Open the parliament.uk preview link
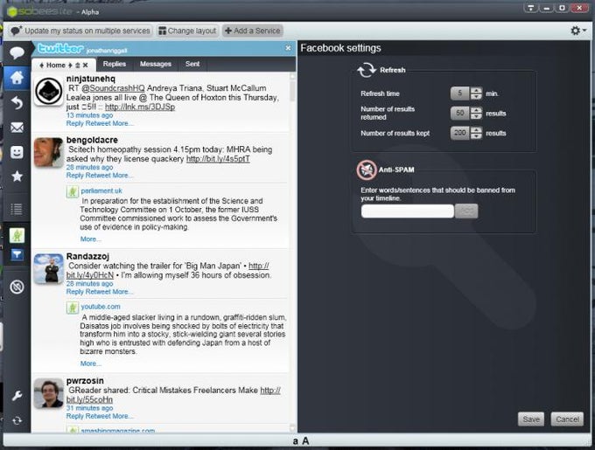 click(x=101, y=190)
